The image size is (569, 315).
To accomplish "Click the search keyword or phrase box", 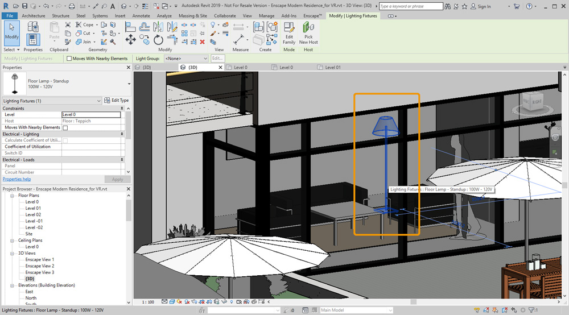I will (x=411, y=6).
